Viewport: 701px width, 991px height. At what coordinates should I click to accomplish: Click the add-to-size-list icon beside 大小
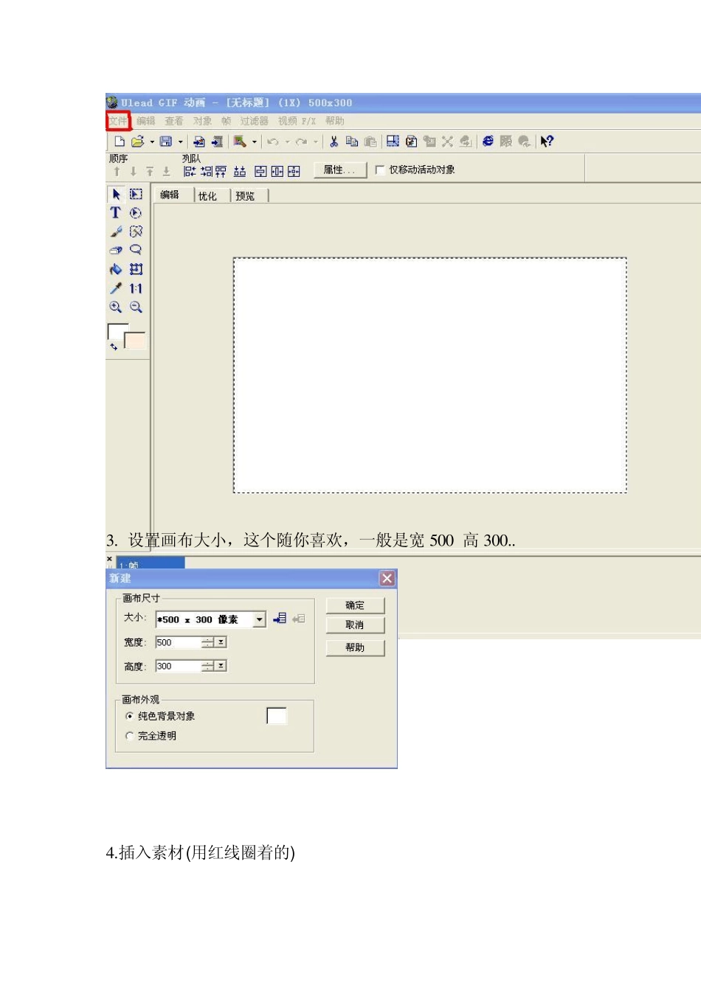pos(280,619)
